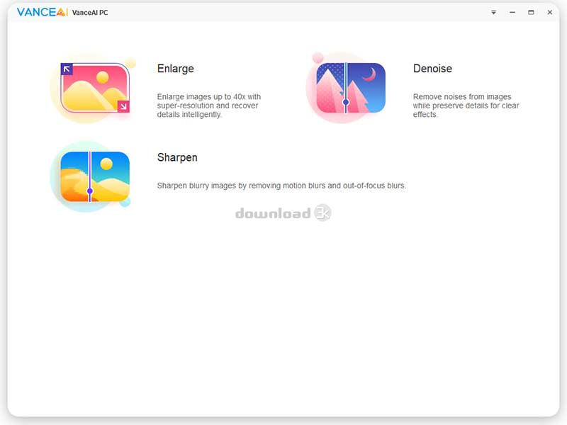Open the title bar dropdown menu arrow
The image size is (567, 425).
pyautogui.click(x=493, y=12)
